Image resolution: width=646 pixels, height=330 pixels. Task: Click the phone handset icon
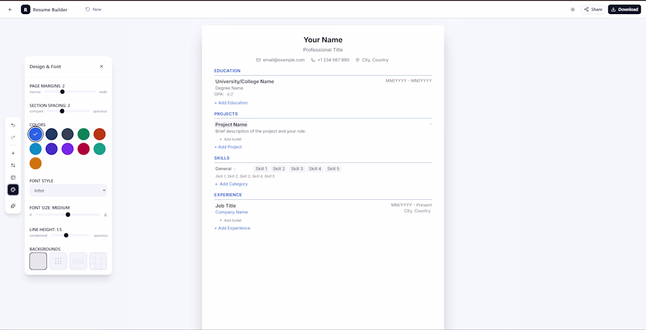[x=313, y=60]
